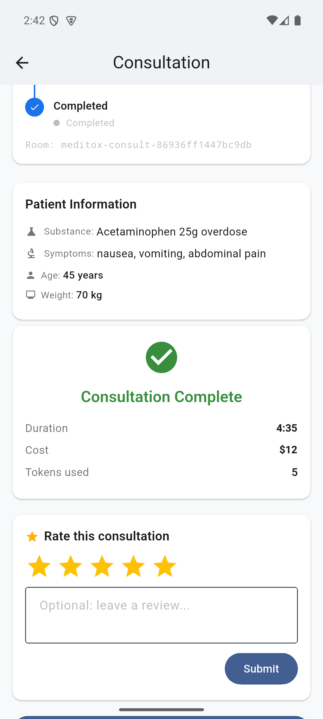Tap the Consultation page title
The height and width of the screenshot is (719, 323).
(161, 62)
